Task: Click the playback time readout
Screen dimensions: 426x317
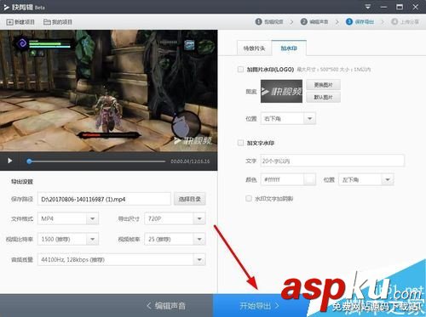Action: [190, 161]
